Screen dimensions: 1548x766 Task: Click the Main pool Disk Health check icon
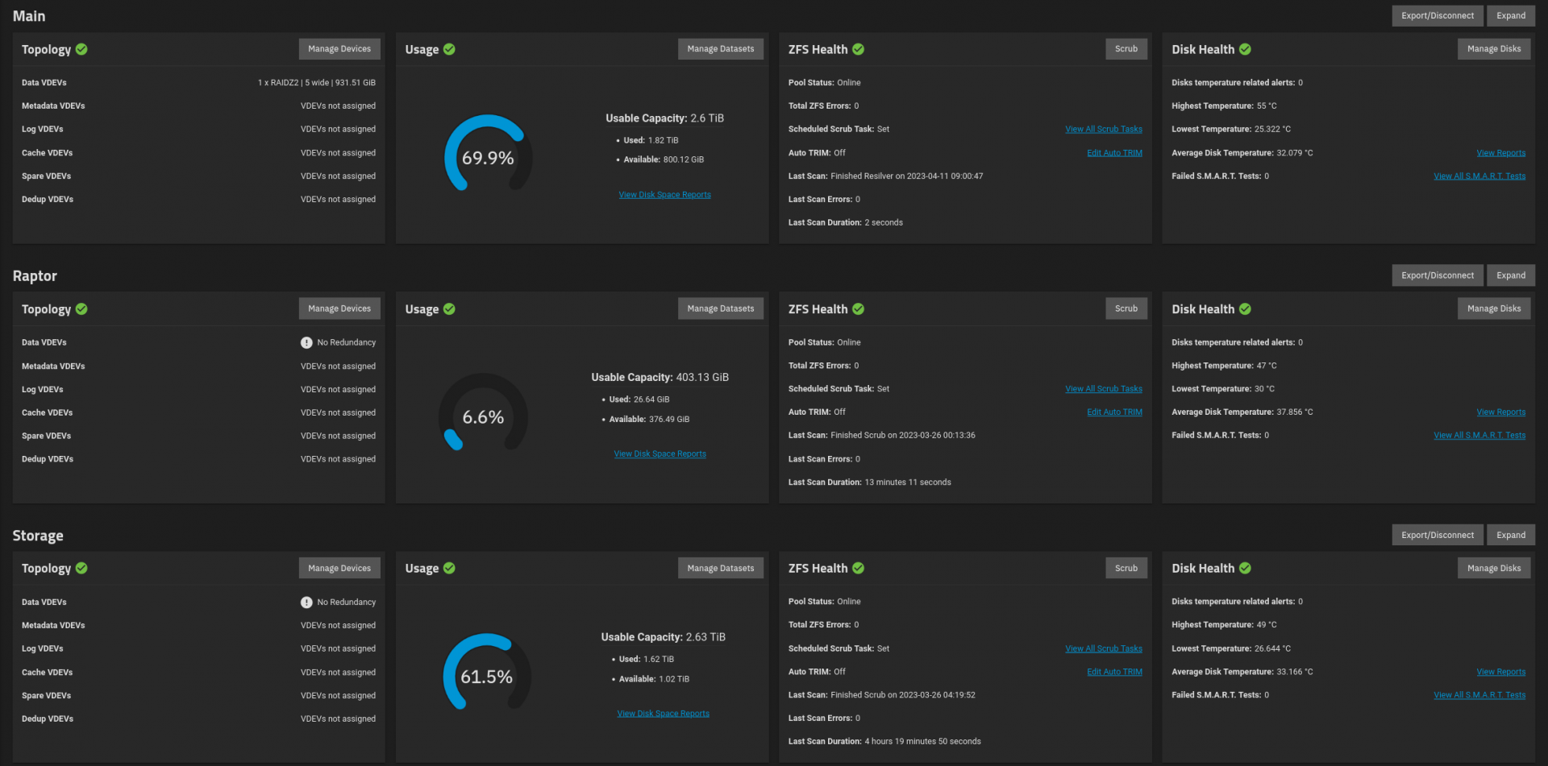click(x=1245, y=49)
